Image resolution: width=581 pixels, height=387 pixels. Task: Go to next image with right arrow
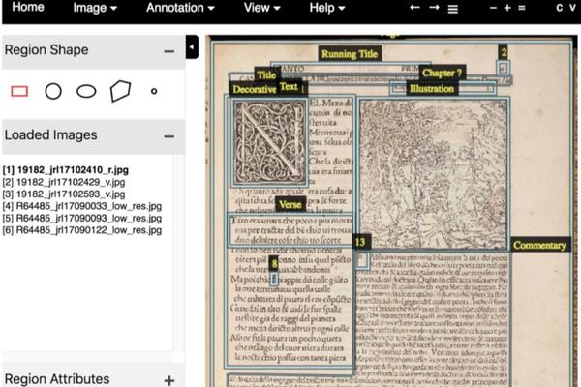(434, 8)
